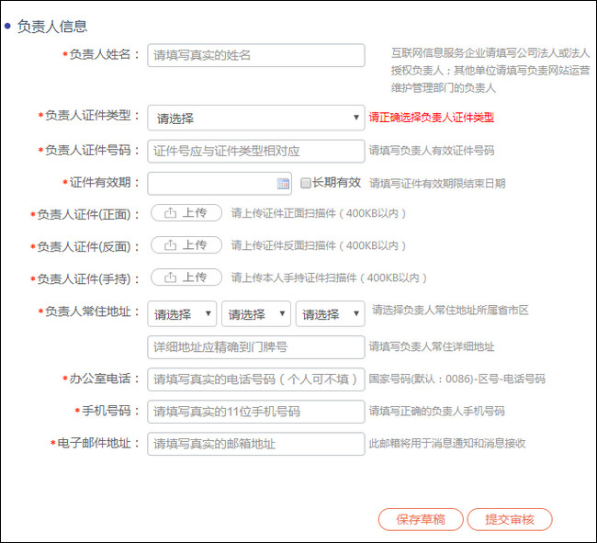Viewport: 597px width, 543px height.
Task: Click the 负责人信息 section heading
Action: tap(52, 27)
